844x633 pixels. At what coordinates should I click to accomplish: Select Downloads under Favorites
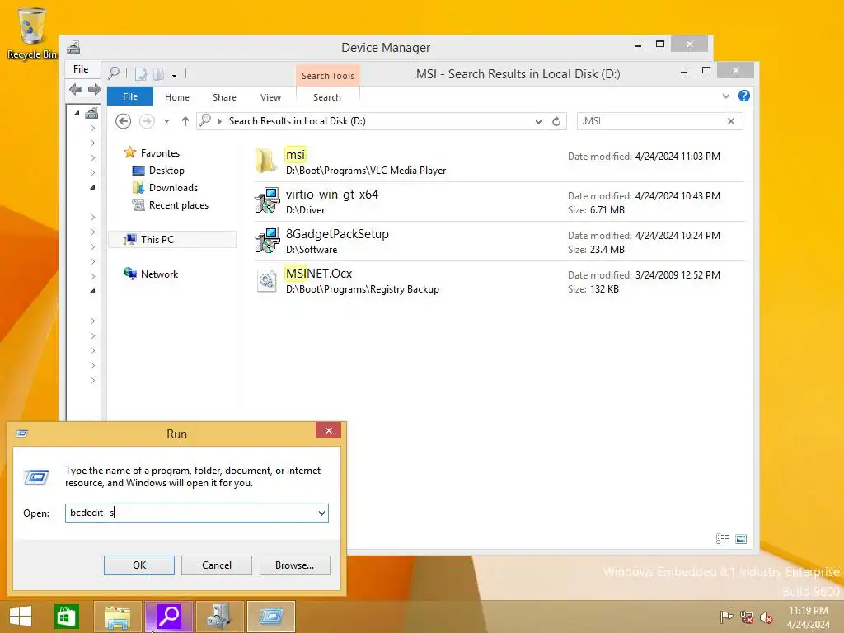173,188
